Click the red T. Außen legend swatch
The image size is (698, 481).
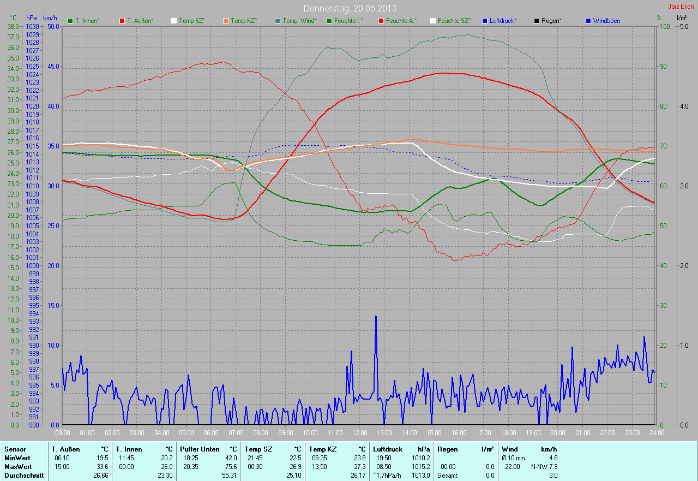(x=122, y=21)
